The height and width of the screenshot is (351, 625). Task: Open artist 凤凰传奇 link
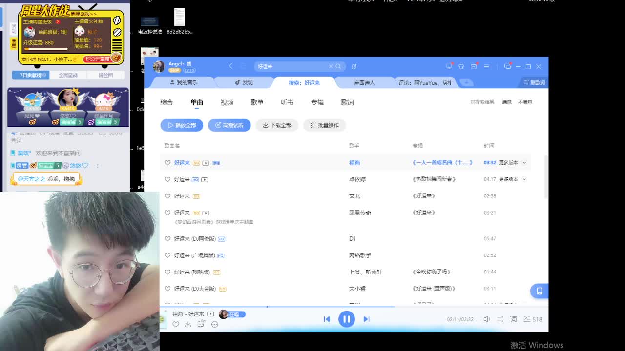point(360,213)
